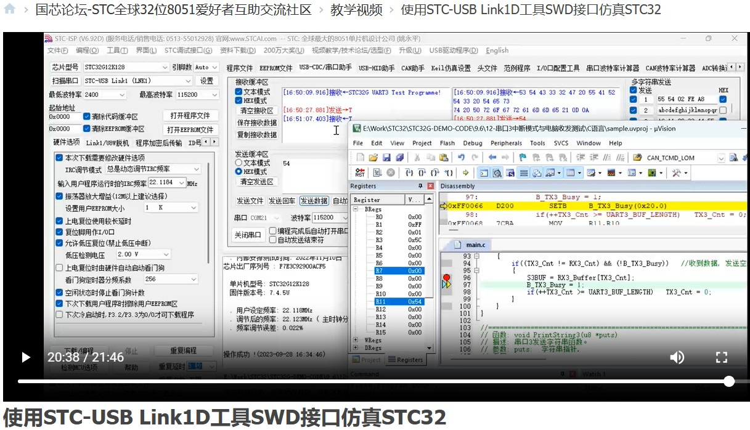The height and width of the screenshot is (430, 750).
Task: Toggle the Registers Window icon in debug toolbar
Action: click(523, 173)
